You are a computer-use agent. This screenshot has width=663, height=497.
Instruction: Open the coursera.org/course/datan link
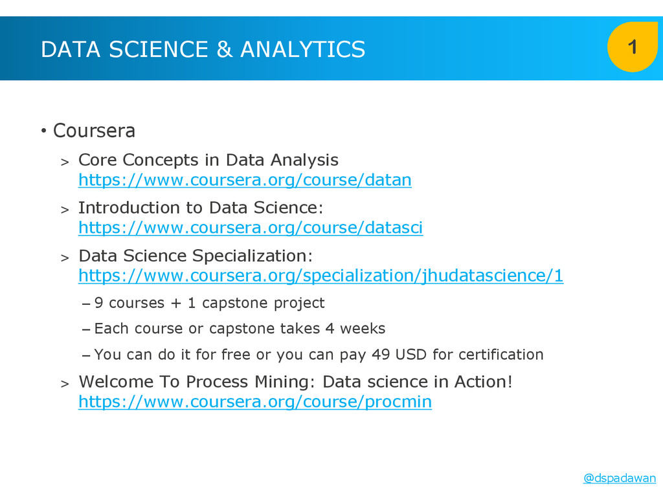245,180
